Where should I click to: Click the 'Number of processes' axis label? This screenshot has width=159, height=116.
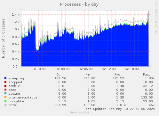3,38
